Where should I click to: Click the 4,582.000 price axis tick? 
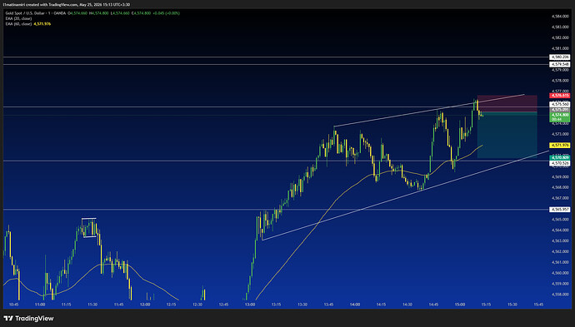pyautogui.click(x=560, y=37)
